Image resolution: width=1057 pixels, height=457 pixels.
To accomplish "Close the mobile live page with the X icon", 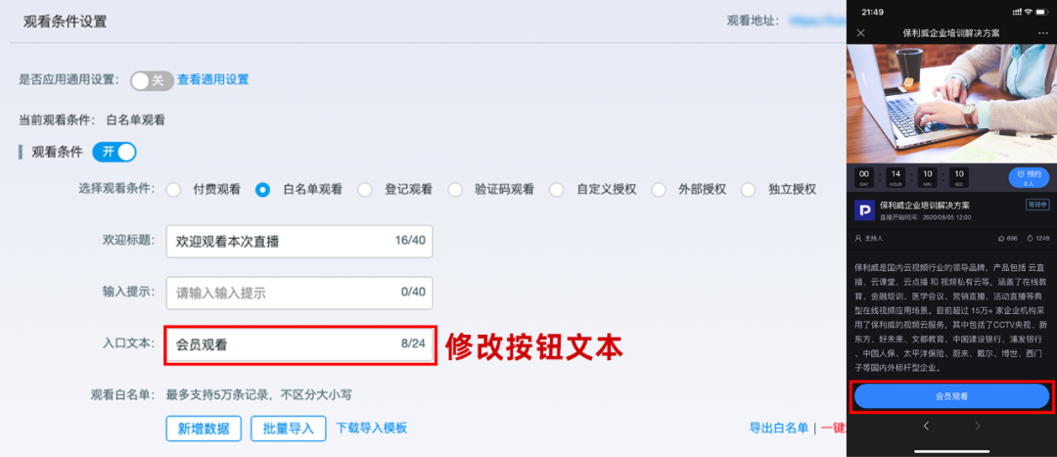I will [861, 33].
